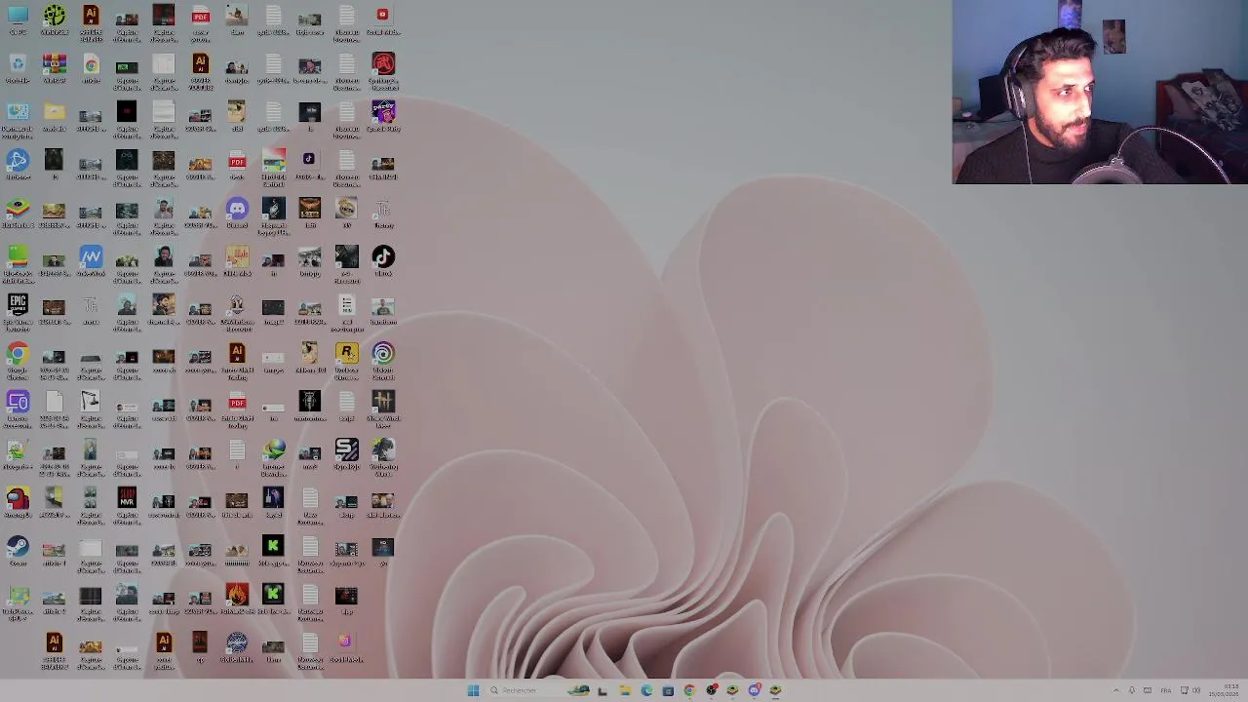Select the Corbeille recycle bin icon

(x=18, y=65)
